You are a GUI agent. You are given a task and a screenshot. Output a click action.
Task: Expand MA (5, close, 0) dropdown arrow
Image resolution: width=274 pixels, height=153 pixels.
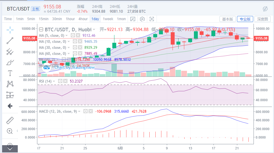click(x=67, y=36)
